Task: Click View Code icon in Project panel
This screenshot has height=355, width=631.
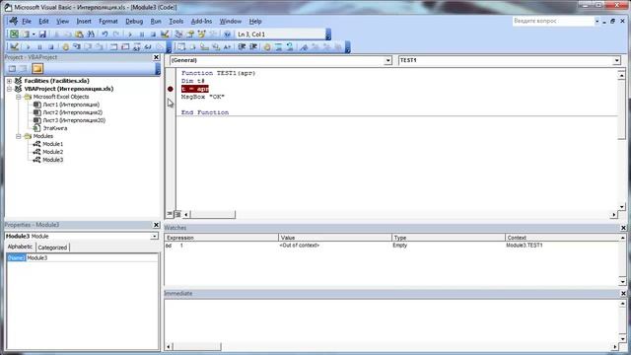Action: [x=12, y=69]
